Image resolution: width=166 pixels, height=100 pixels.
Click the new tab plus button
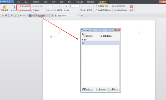pos(82,16)
